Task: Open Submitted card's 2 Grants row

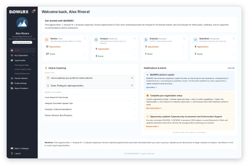Action: [214, 54]
